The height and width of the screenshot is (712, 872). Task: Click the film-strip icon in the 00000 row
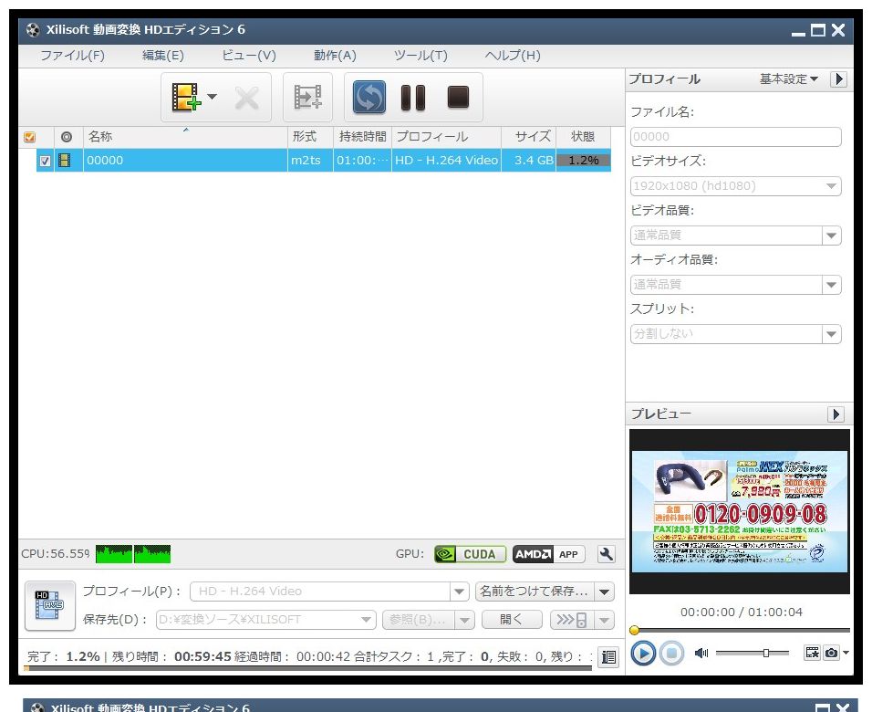coord(65,161)
